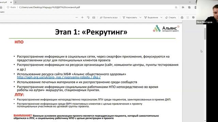Open the Collections icon
The height and width of the screenshot is (122, 218).
(189, 7)
